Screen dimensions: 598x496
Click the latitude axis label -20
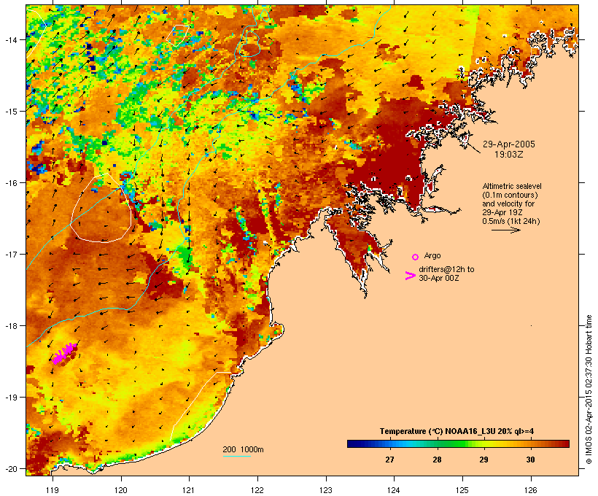coord(10,468)
